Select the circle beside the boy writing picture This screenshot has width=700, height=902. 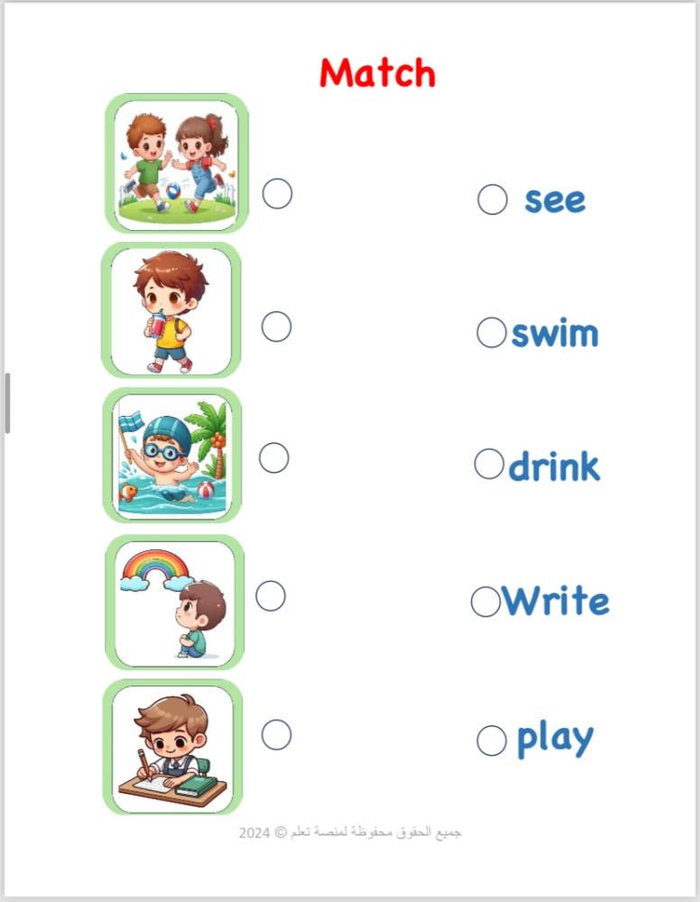(x=276, y=734)
